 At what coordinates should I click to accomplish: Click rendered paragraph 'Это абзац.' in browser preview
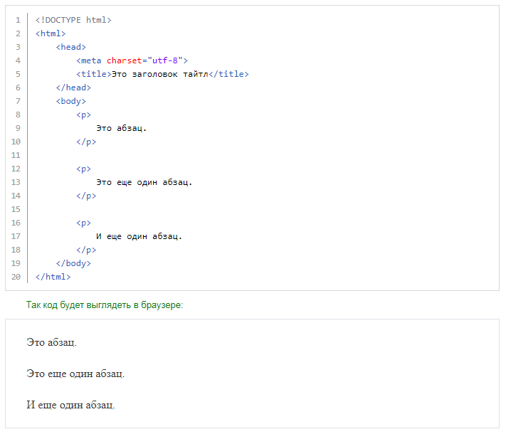51,342
